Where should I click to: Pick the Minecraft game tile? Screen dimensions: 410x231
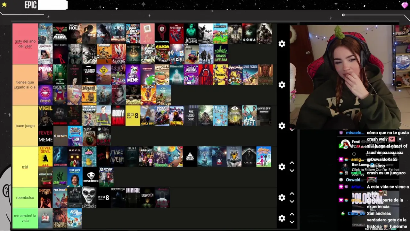(x=220, y=33)
